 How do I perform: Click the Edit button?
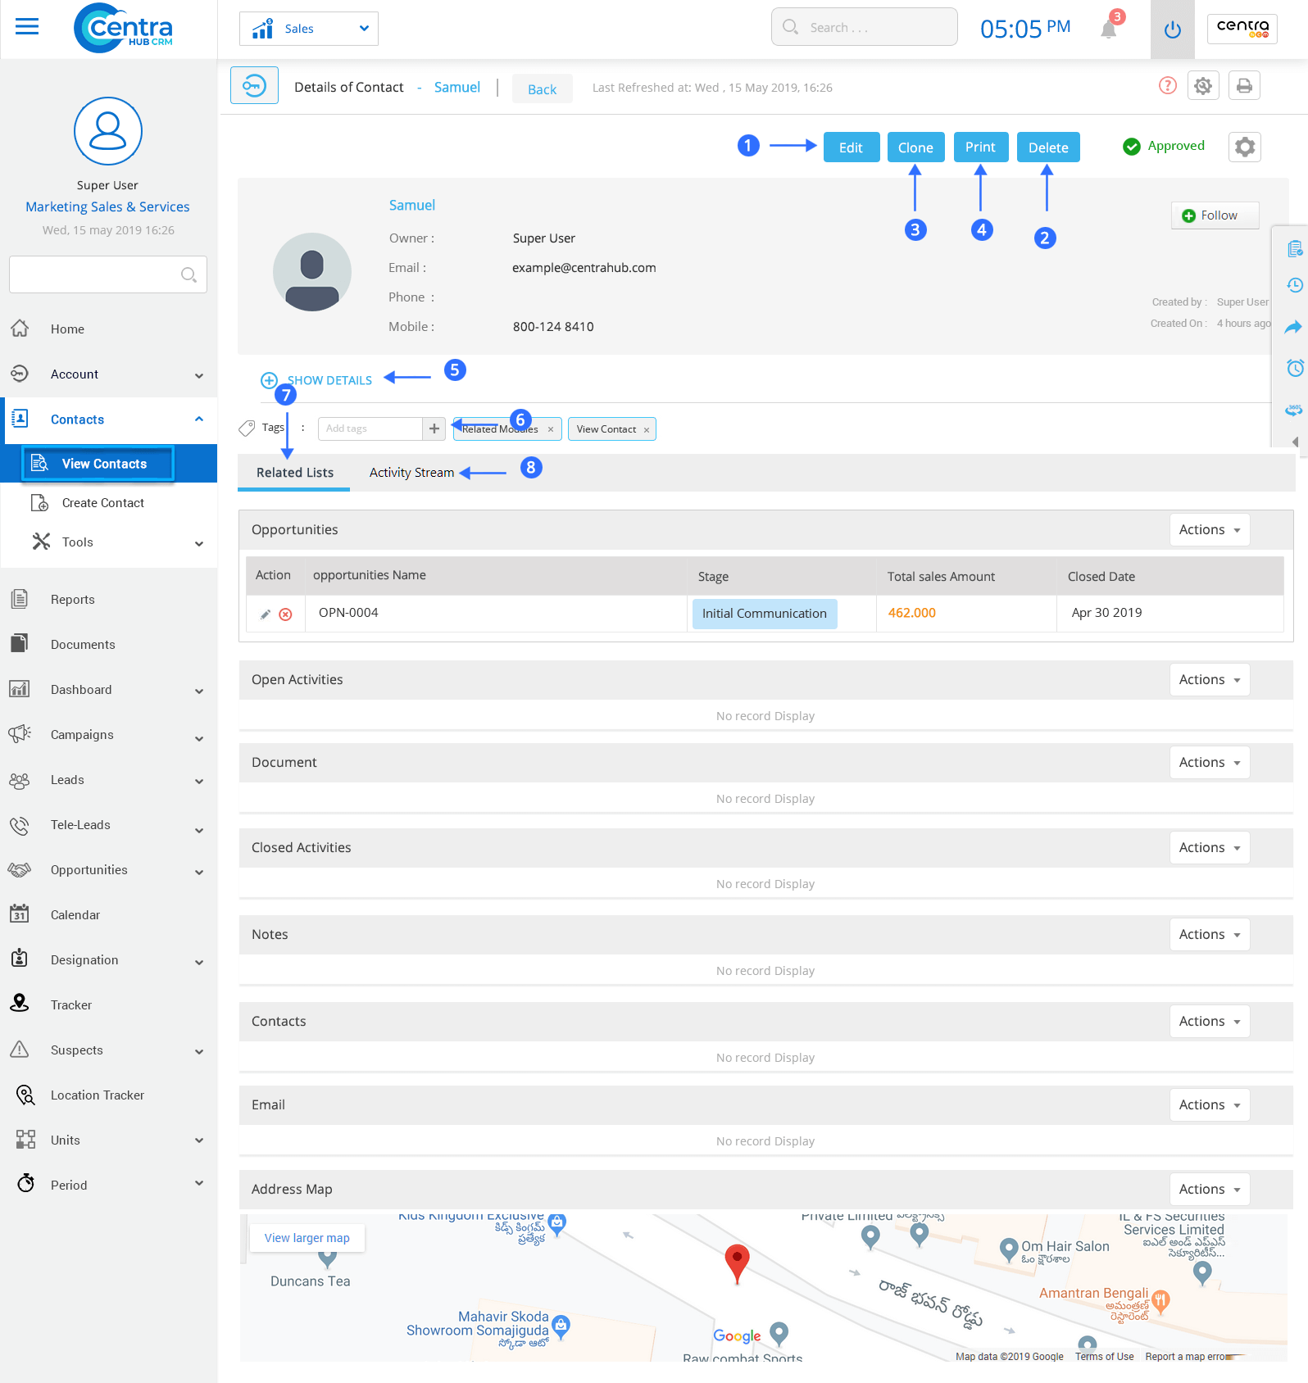852,147
